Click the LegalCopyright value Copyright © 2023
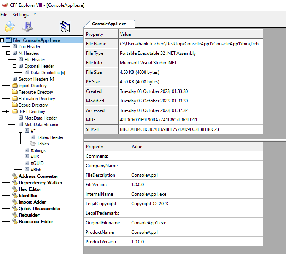286x254 pixels. pyautogui.click(x=149, y=204)
